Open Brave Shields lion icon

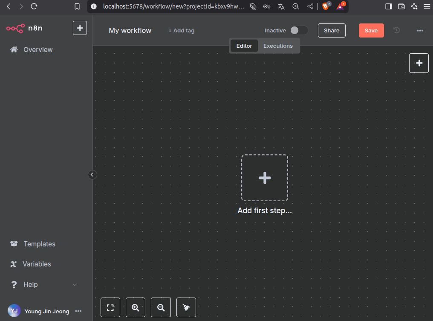326,6
